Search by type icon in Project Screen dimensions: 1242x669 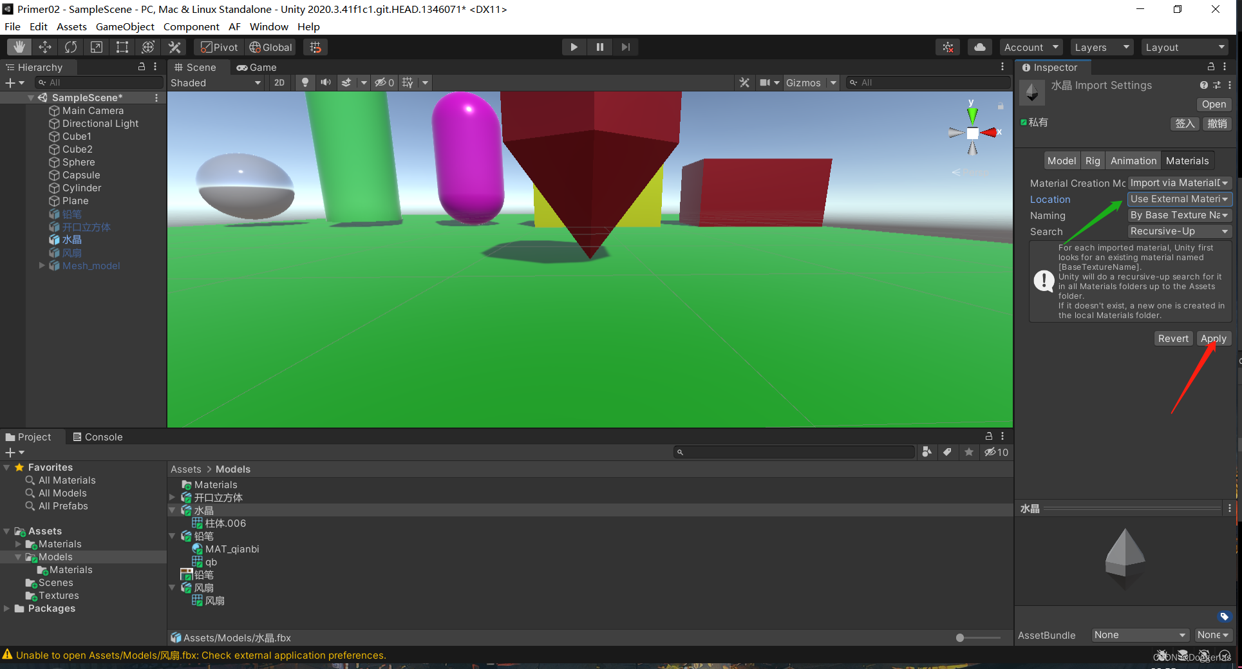[927, 452]
